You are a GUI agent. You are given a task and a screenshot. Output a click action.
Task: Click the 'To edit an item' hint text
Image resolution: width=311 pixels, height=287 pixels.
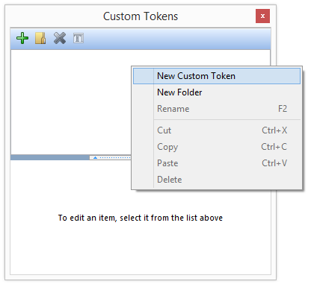(141, 218)
